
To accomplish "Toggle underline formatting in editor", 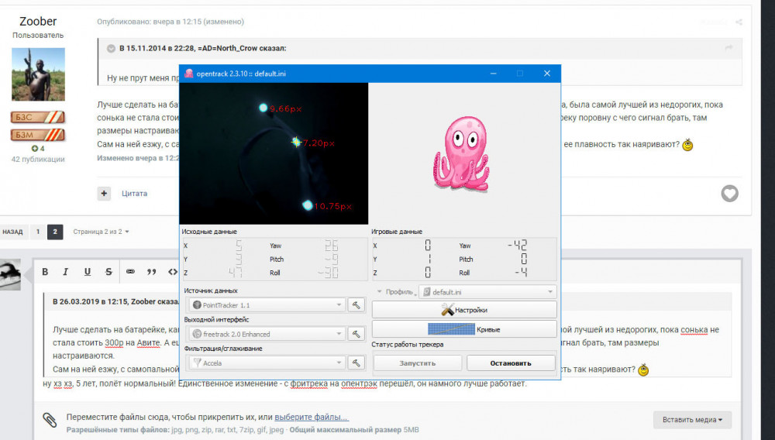I will [87, 272].
